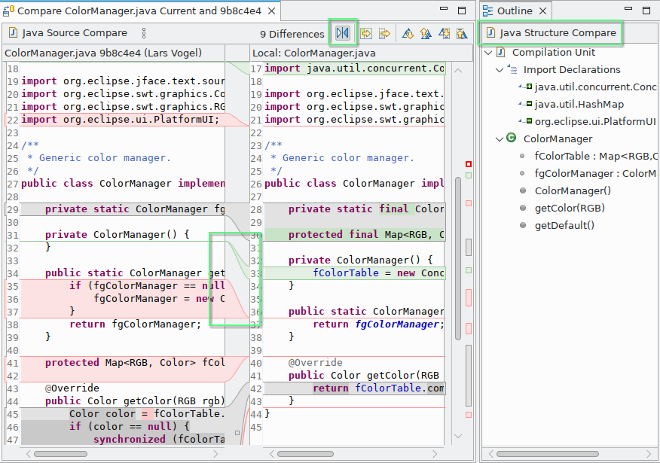660x463 pixels.
Task: Click the fgColorManager field bullet icon
Action: point(522,173)
